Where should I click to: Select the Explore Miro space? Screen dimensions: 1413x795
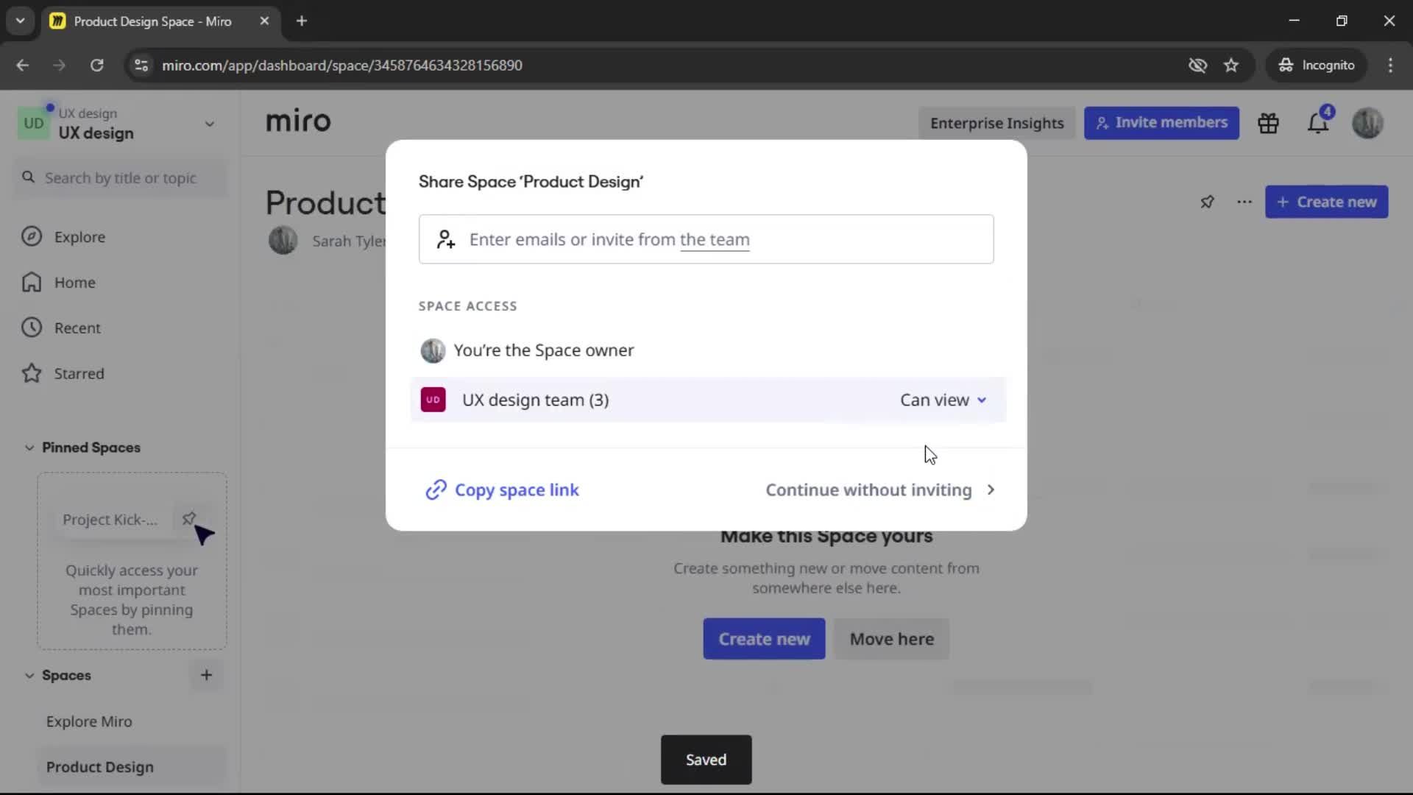point(89,721)
